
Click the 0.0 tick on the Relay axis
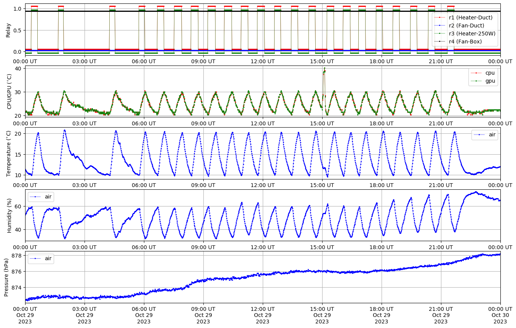(x=18, y=51)
